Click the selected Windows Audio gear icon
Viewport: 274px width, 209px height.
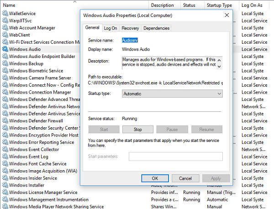coord(5,49)
